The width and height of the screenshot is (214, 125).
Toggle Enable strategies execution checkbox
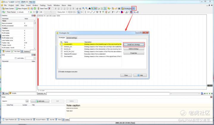59,72
